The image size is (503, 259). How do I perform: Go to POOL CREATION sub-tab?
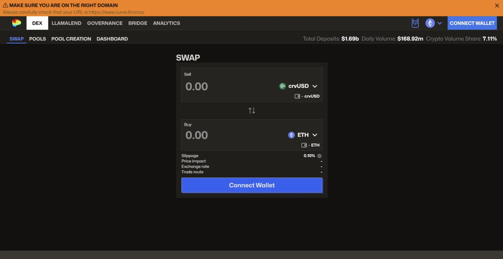click(71, 39)
